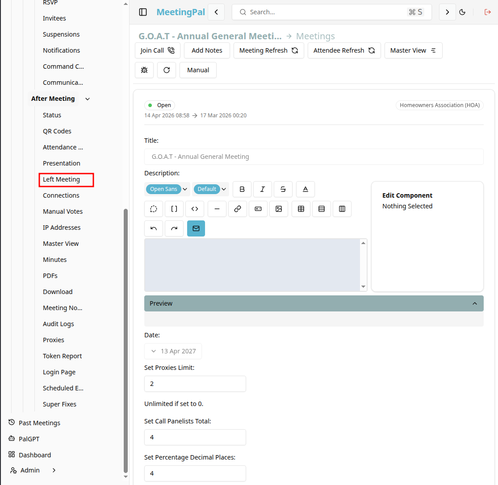Viewport: 498px width, 485px height.
Task: Open the text color tool
Action: pos(305,189)
